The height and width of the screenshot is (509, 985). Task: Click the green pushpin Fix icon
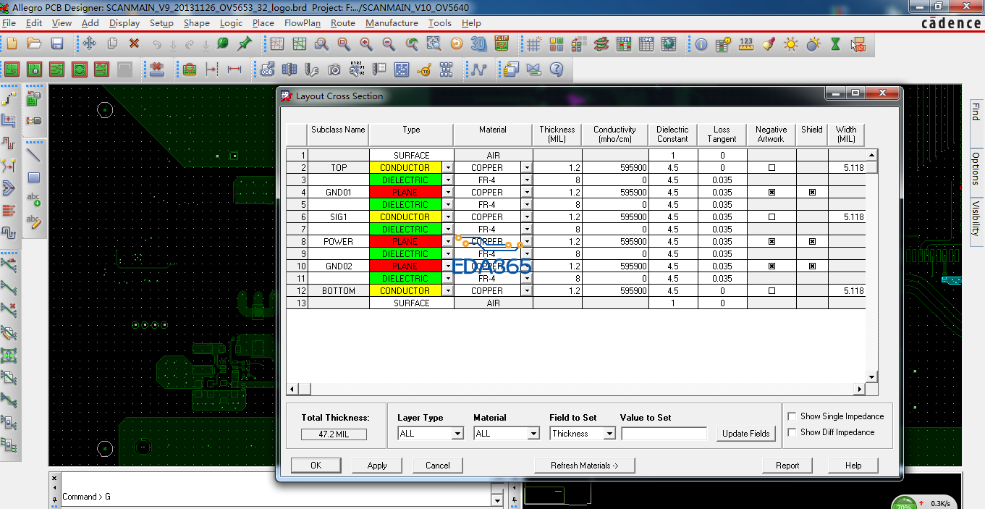tap(245, 44)
